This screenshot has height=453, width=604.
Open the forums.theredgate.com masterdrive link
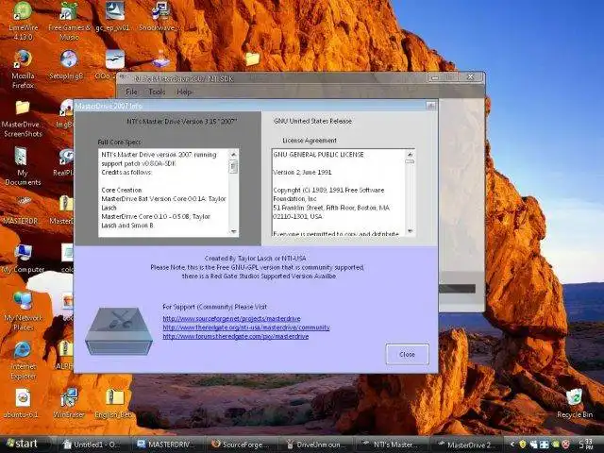tap(236, 336)
